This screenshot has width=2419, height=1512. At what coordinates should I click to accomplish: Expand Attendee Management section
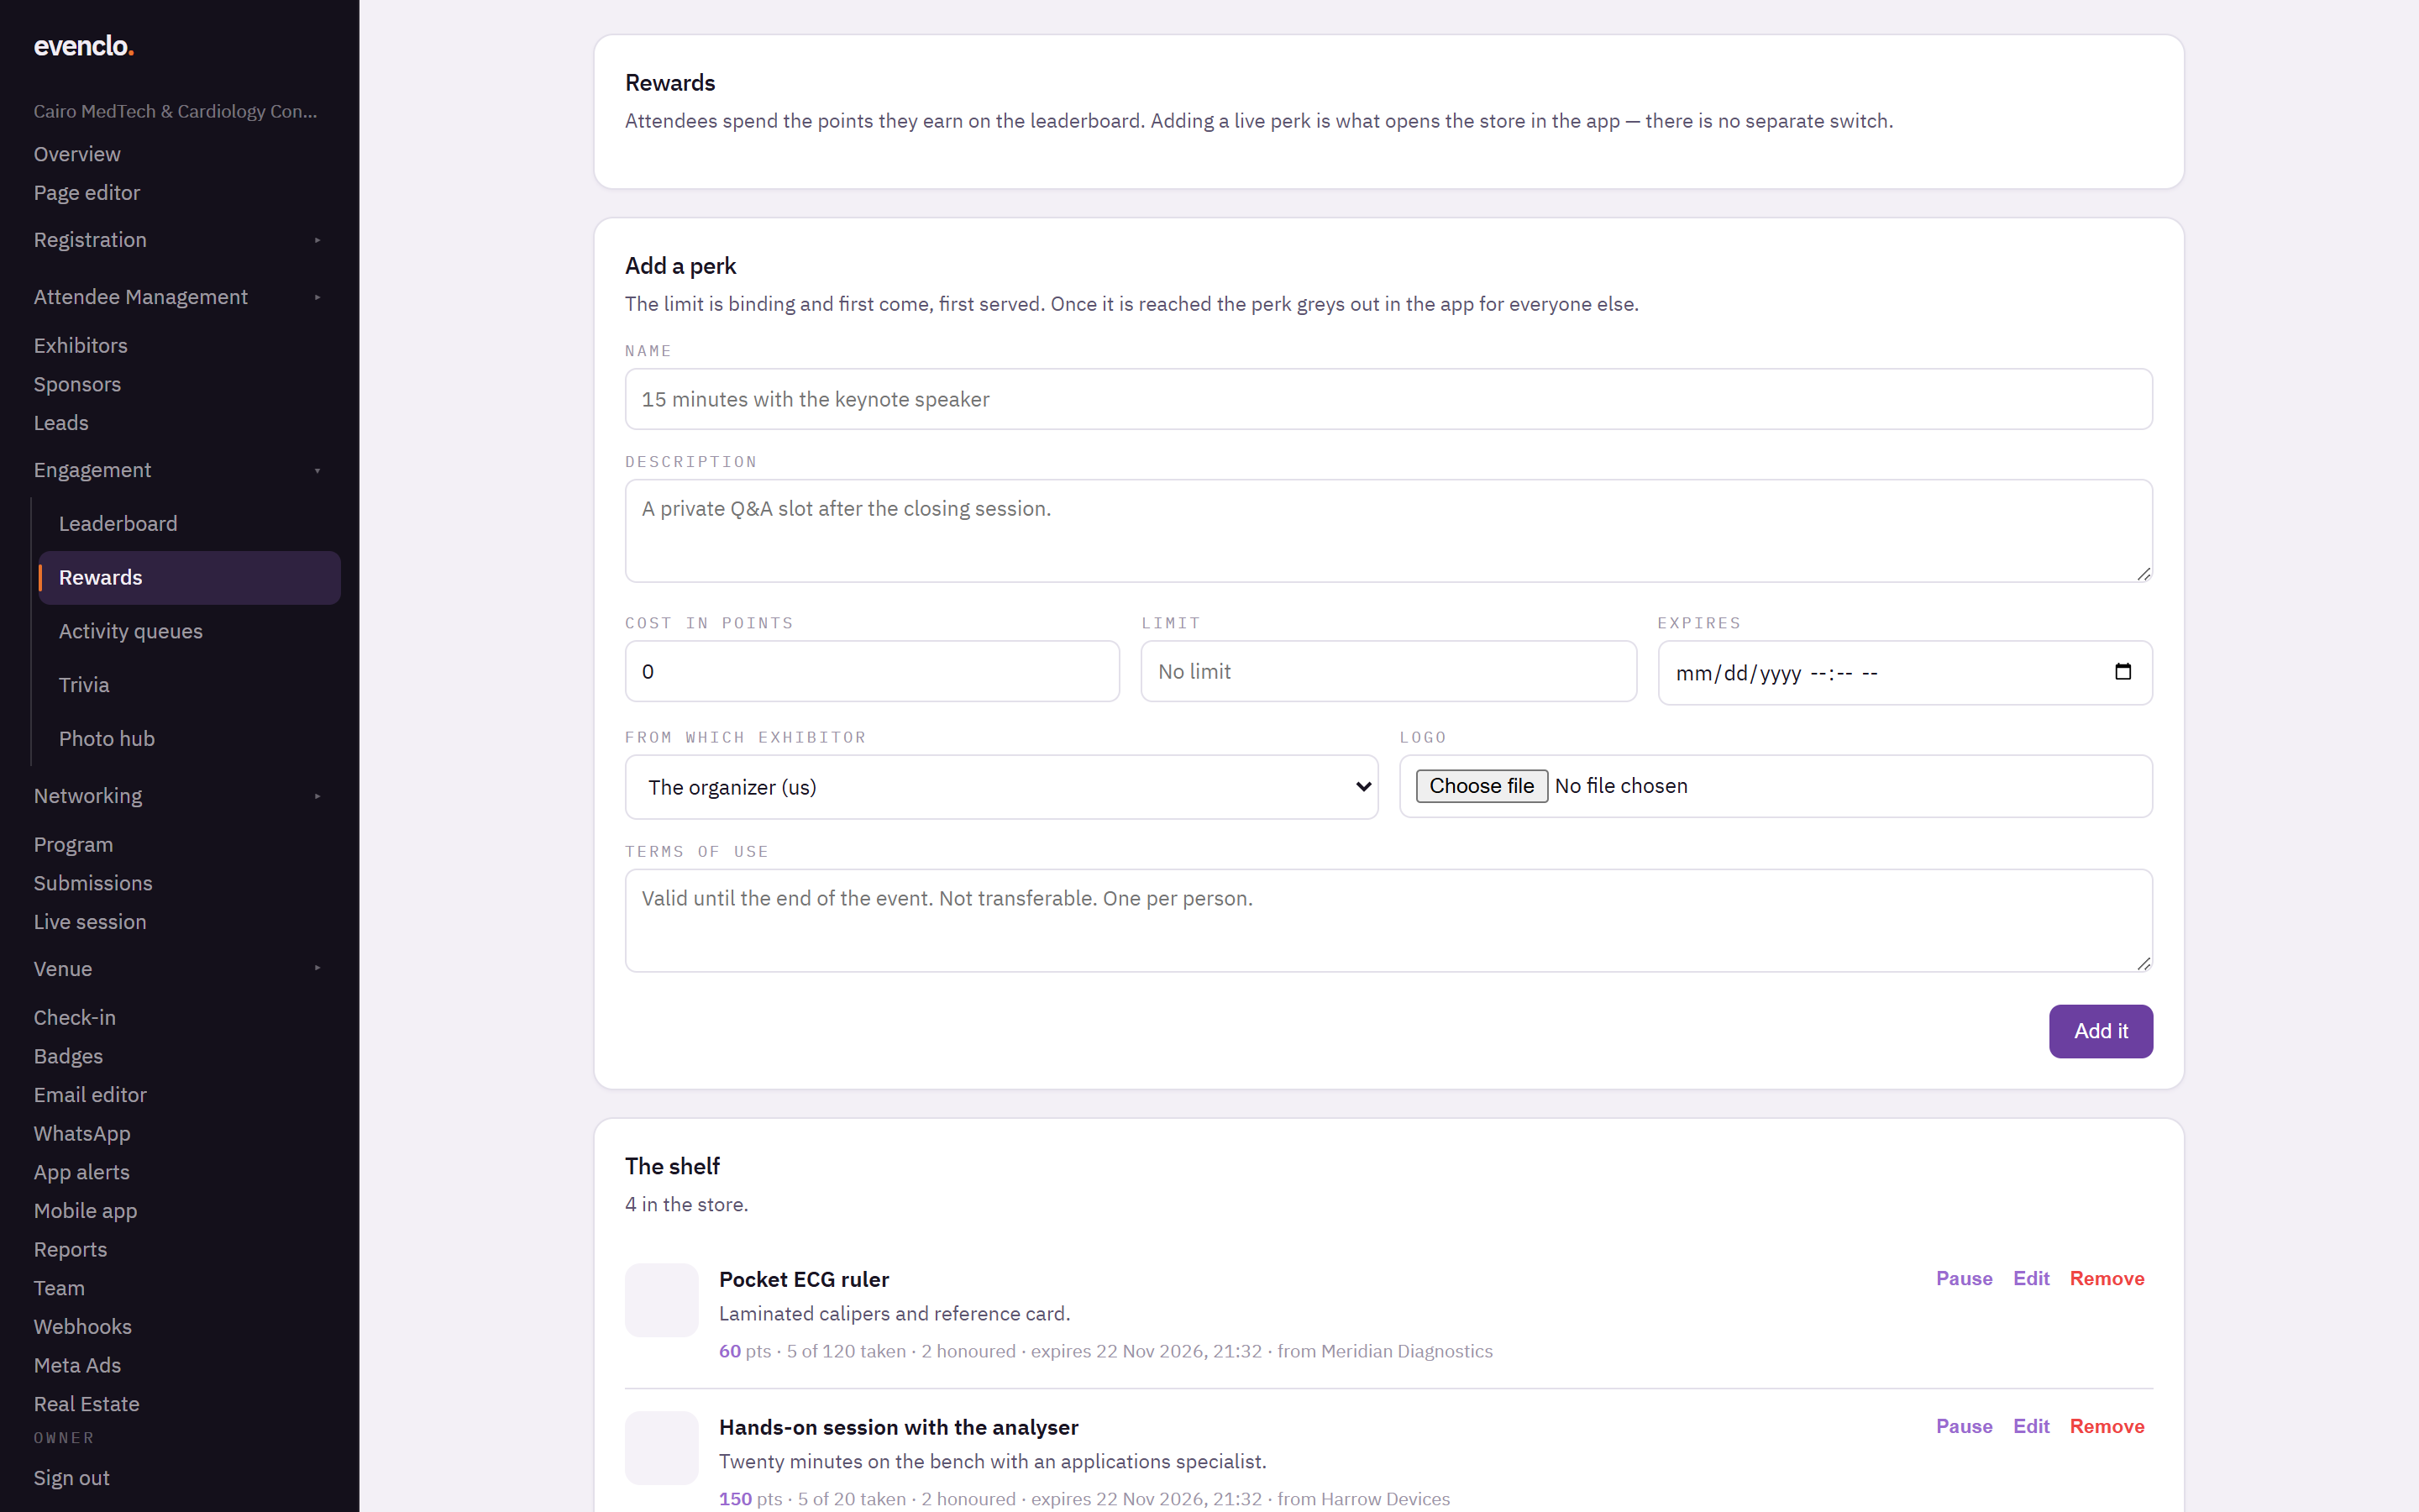click(179, 297)
